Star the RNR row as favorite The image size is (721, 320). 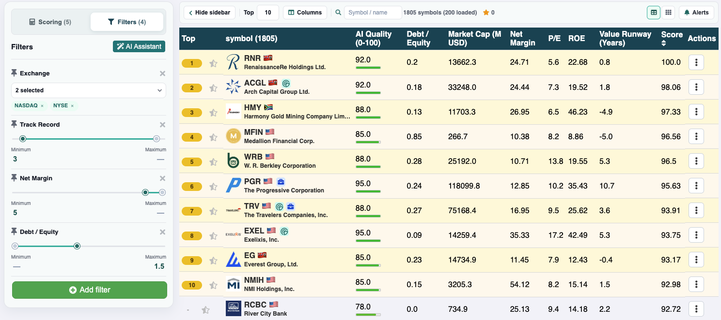pos(213,63)
